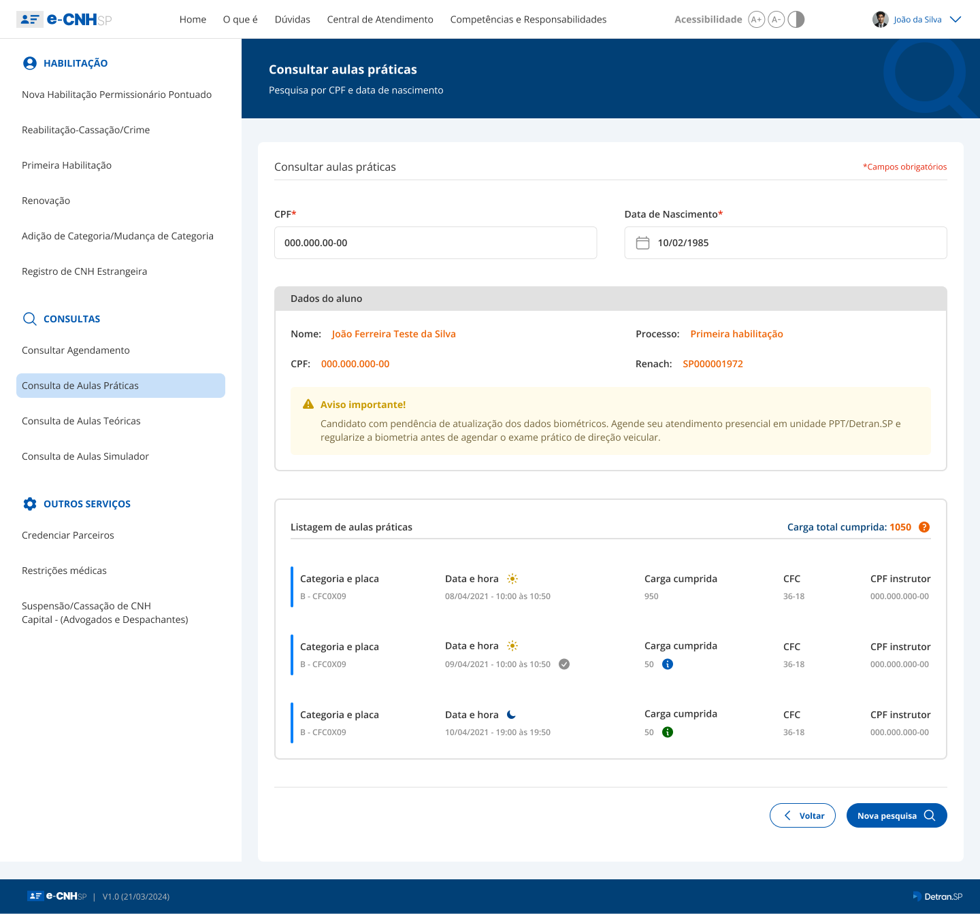Open the Central de Atendimento menu
980x914 pixels.
[x=380, y=20]
